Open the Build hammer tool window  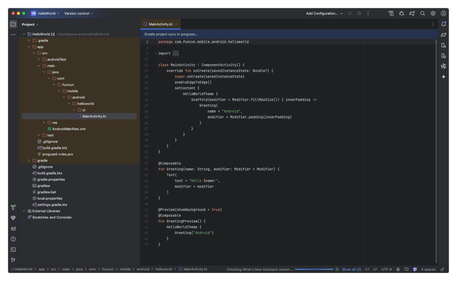[x=13, y=207]
